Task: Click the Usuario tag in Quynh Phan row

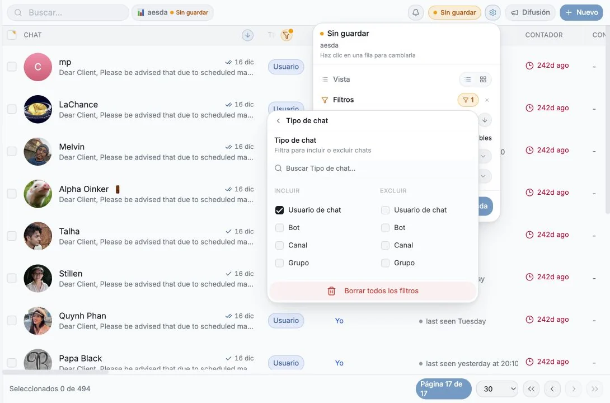Action: pyautogui.click(x=286, y=321)
